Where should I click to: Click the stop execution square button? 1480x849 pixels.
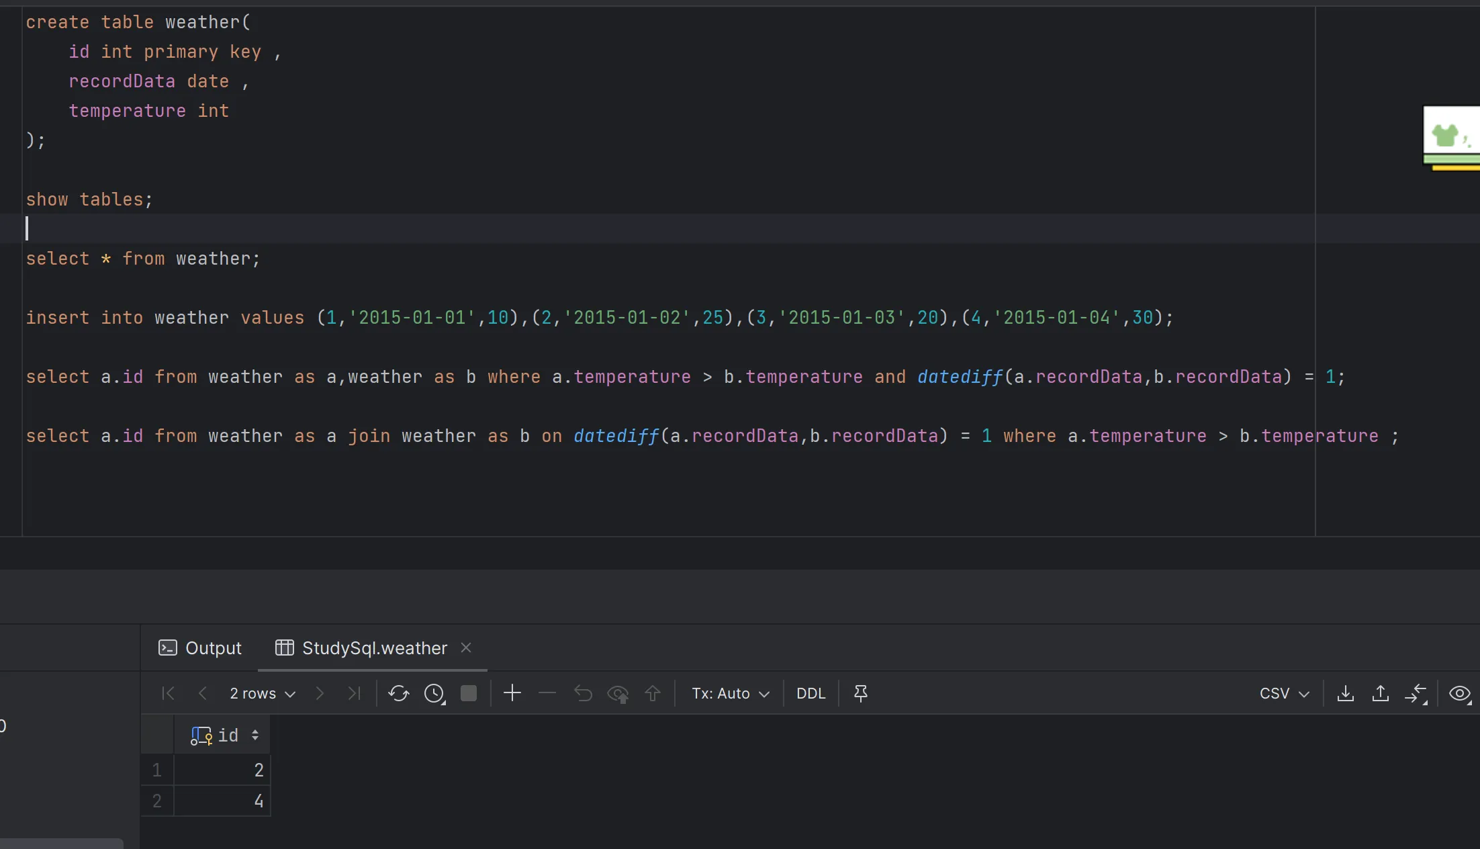(469, 693)
